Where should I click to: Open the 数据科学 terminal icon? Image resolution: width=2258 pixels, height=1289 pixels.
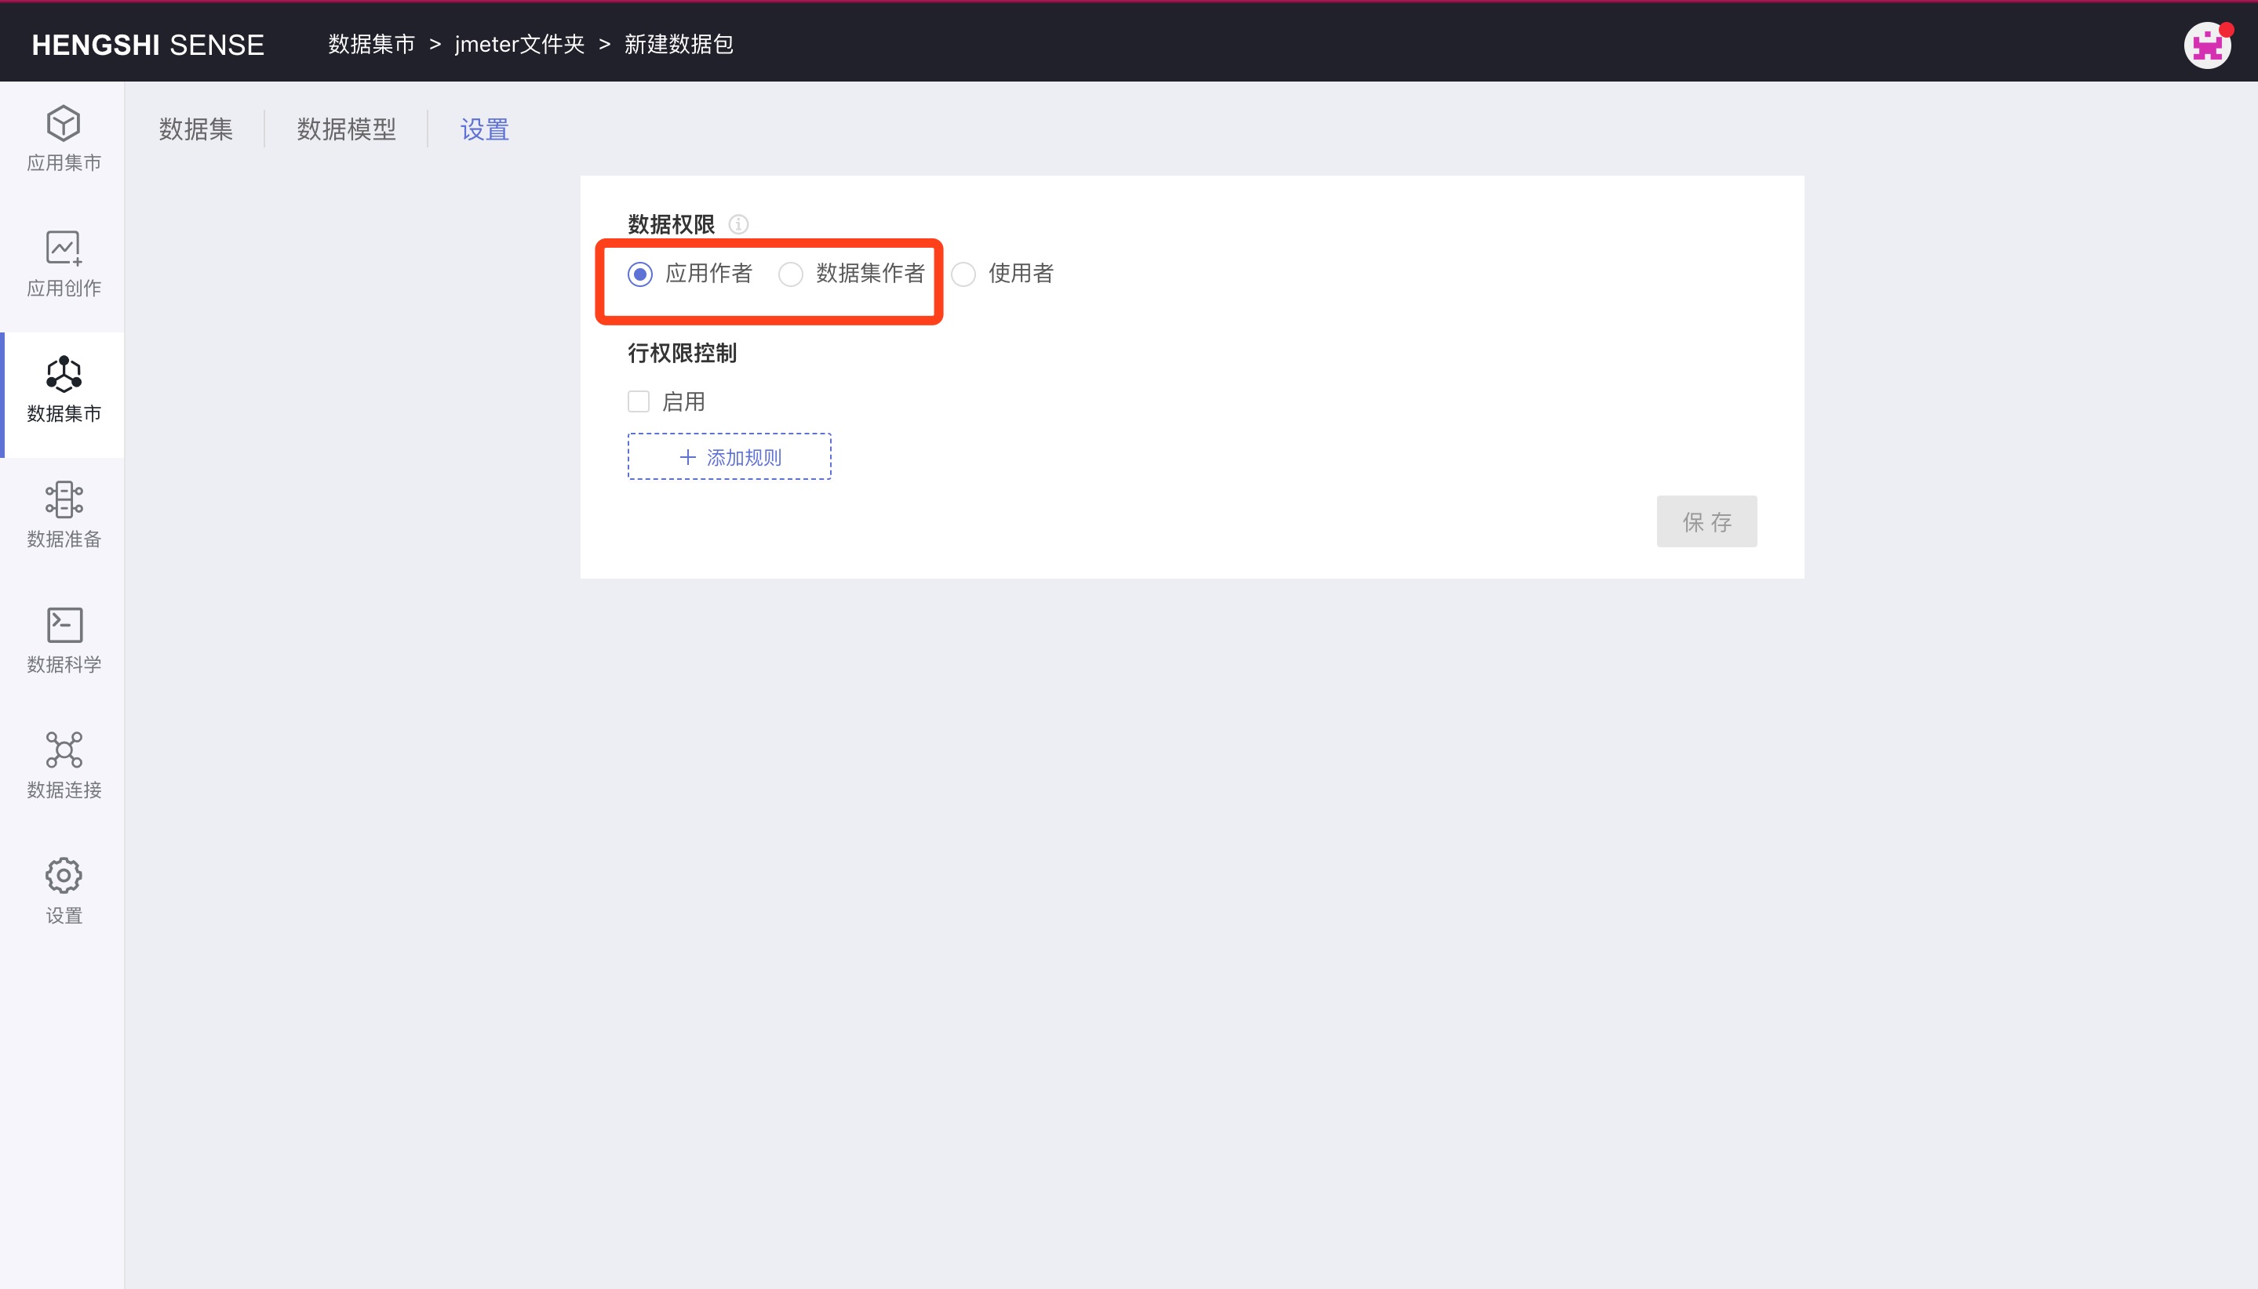[64, 625]
